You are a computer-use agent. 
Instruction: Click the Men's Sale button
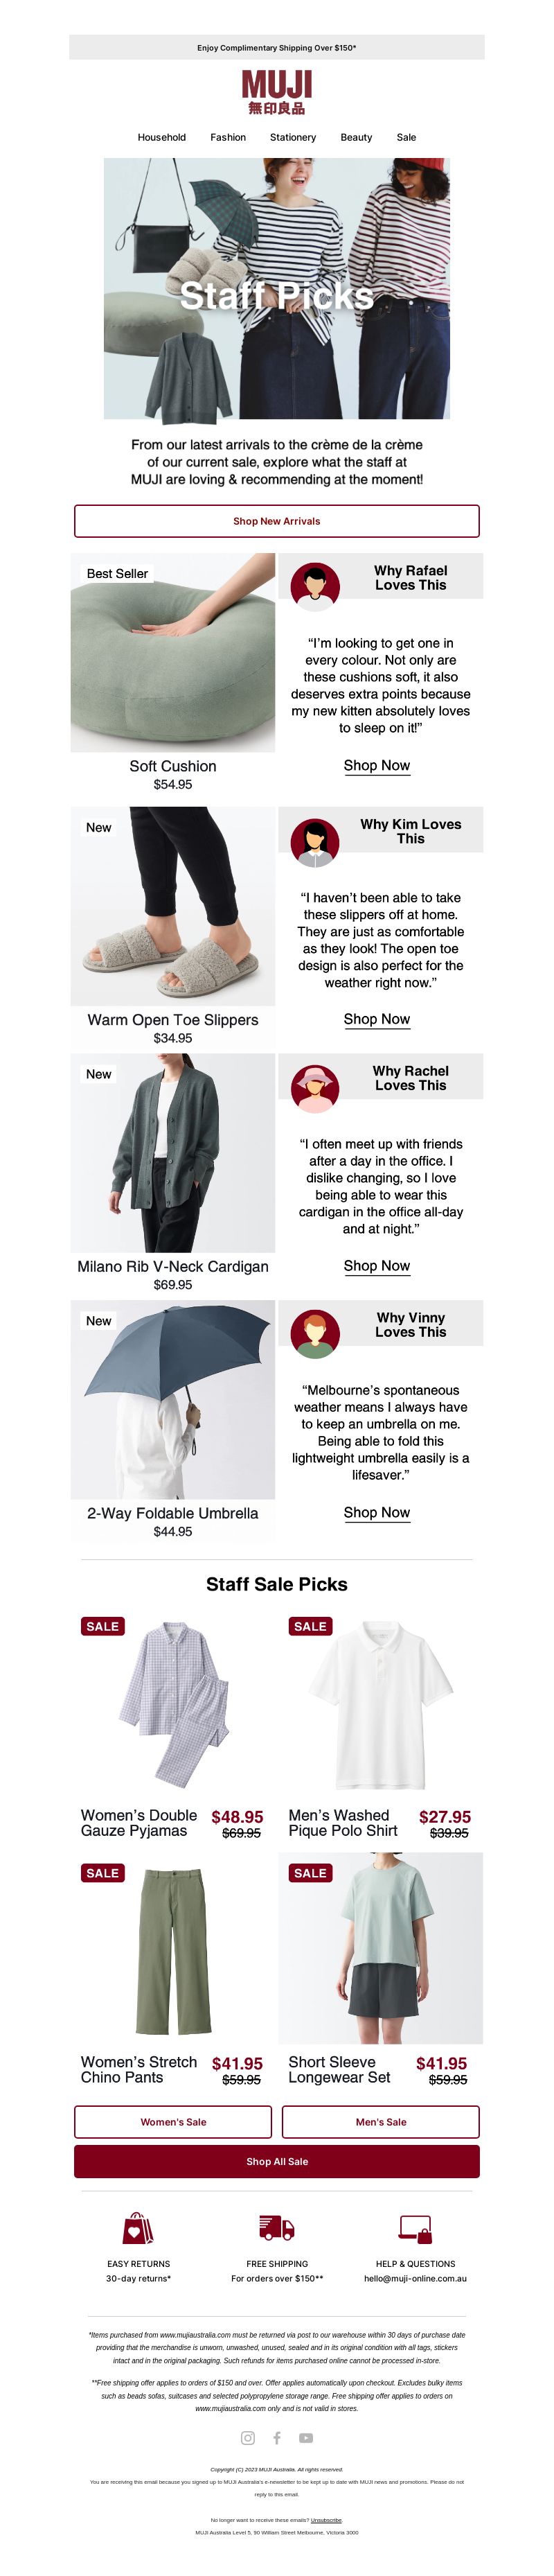(x=381, y=2121)
